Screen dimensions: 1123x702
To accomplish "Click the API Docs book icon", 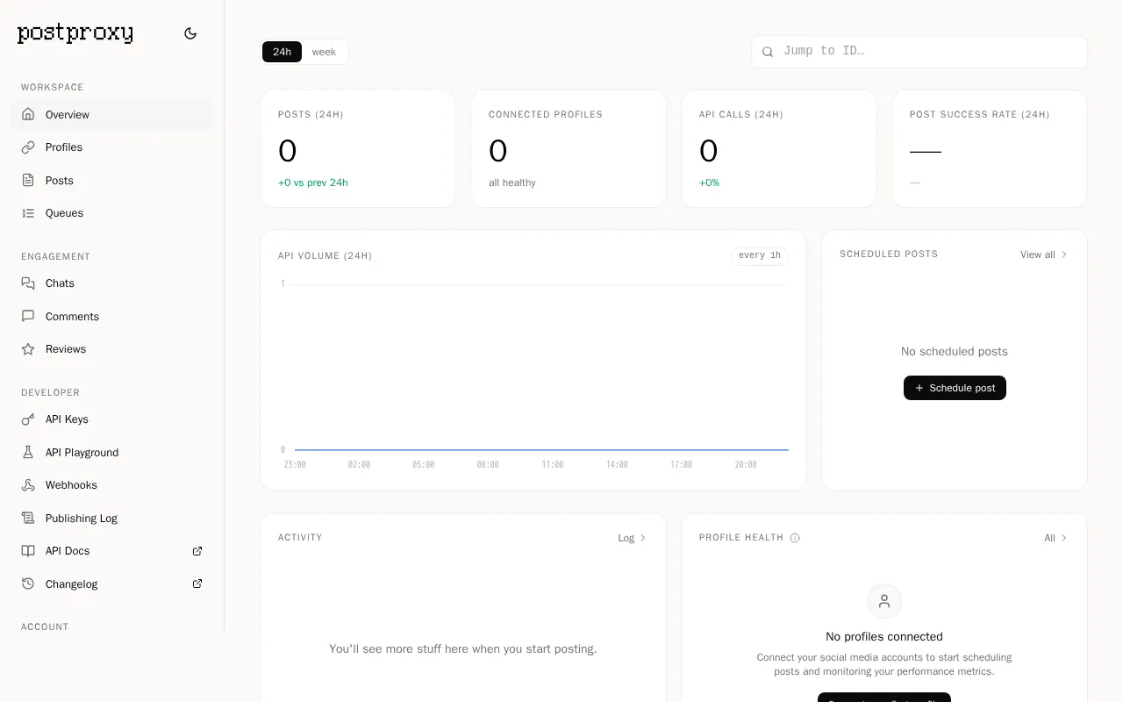I will click(x=28, y=551).
